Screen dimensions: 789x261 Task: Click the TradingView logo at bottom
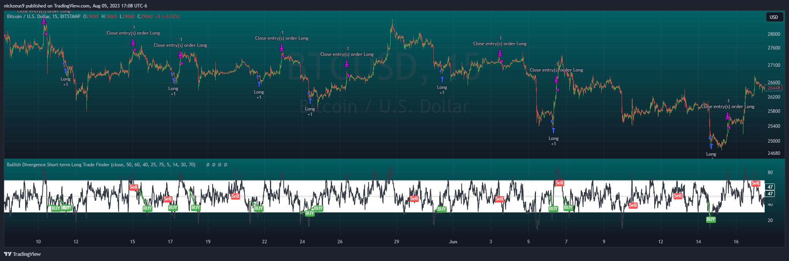click(22, 254)
